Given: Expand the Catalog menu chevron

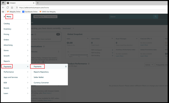Looking at the screenshot, I should (28, 24).
